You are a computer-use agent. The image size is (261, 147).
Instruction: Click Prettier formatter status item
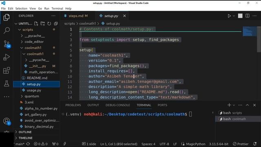(x=241, y=144)
